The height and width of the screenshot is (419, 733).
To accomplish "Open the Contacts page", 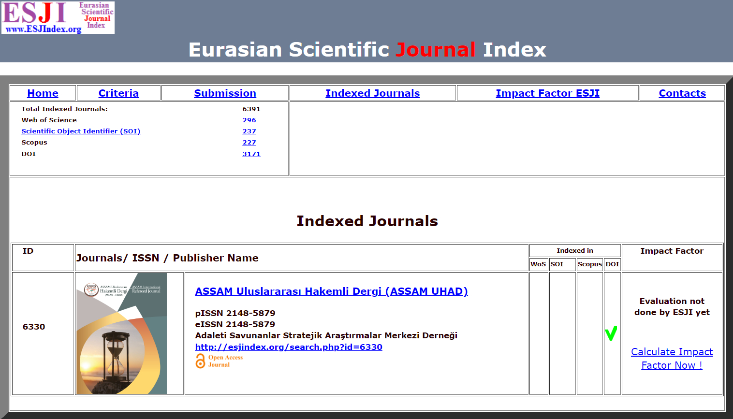I will coord(682,93).
